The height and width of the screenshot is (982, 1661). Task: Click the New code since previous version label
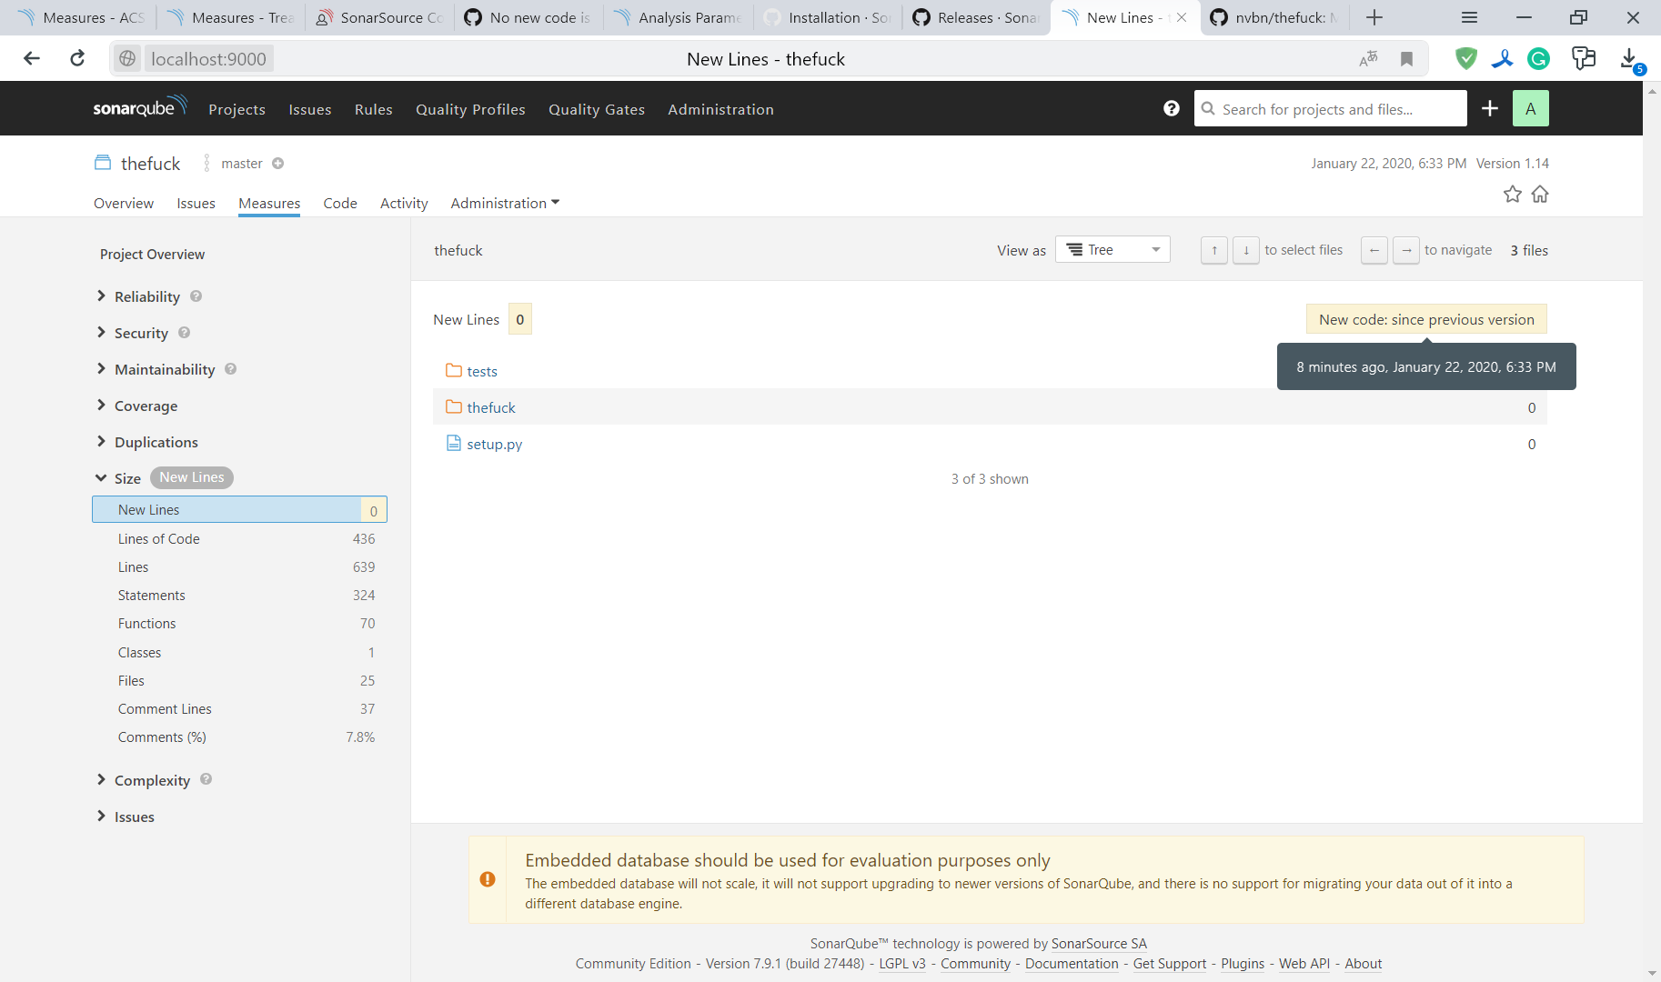pyautogui.click(x=1426, y=319)
